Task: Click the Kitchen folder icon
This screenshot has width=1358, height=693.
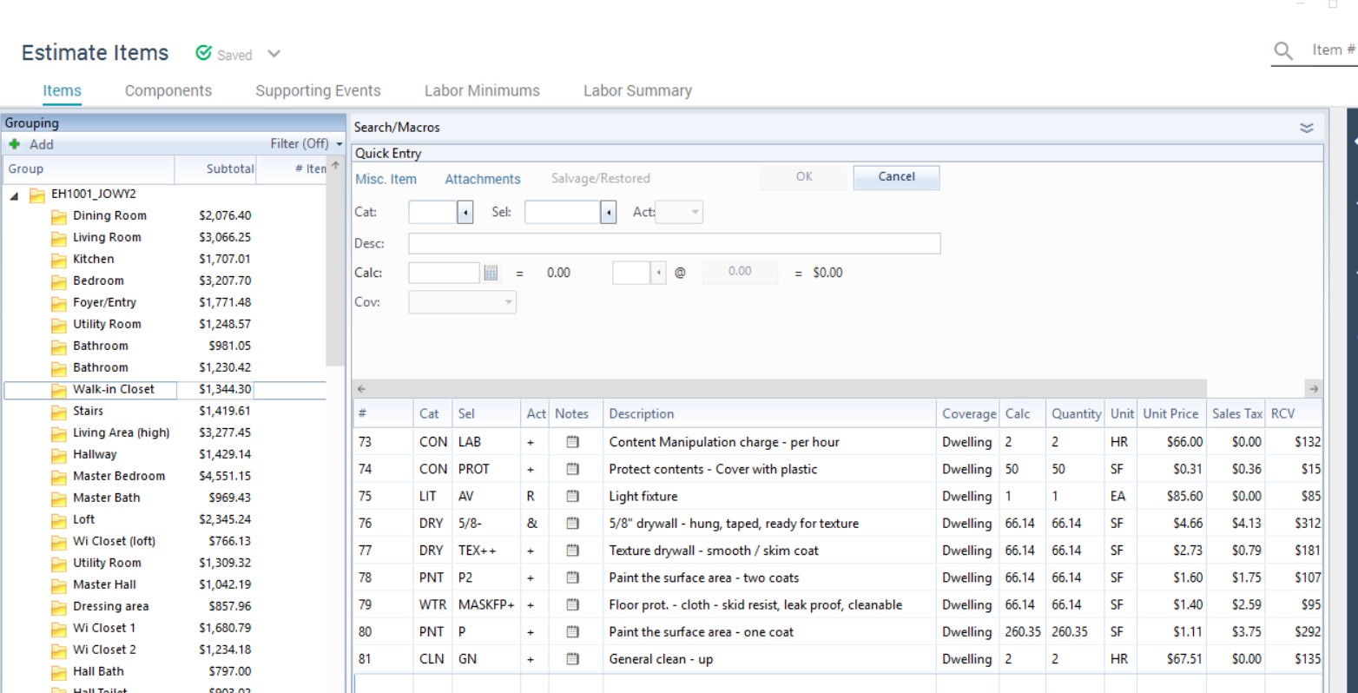Action: 59,260
